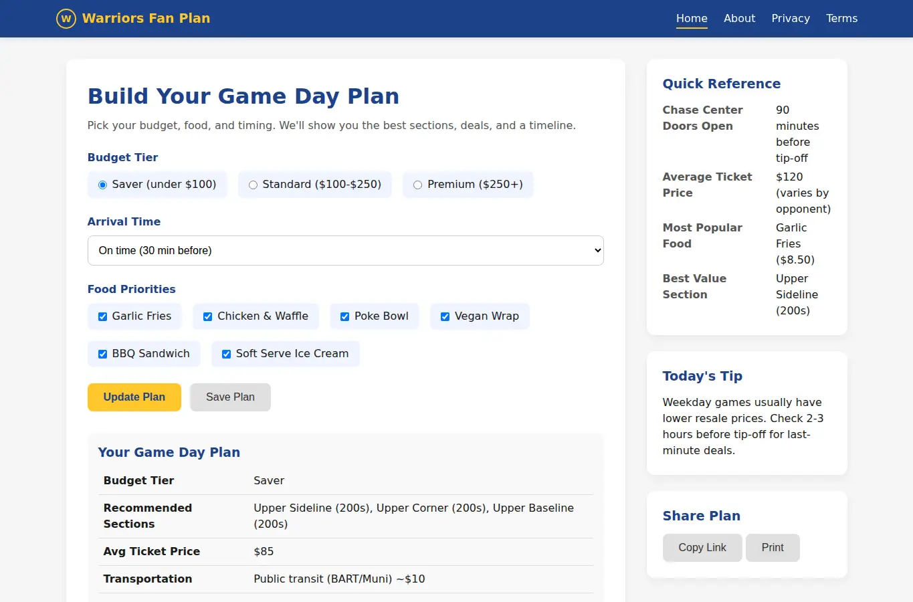This screenshot has height=602, width=913.
Task: Click the Chase Center Doors Open label
Action: pyautogui.click(x=702, y=118)
